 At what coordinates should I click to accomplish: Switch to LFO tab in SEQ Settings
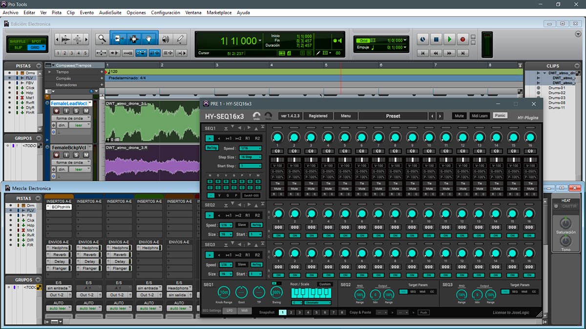pyautogui.click(x=230, y=310)
